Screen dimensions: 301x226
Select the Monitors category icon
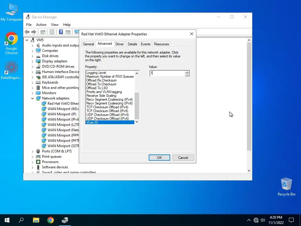click(x=38, y=93)
